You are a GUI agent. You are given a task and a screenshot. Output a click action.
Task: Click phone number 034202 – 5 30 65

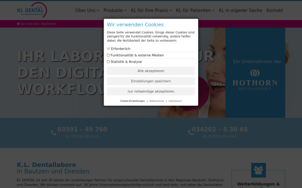click(219, 129)
